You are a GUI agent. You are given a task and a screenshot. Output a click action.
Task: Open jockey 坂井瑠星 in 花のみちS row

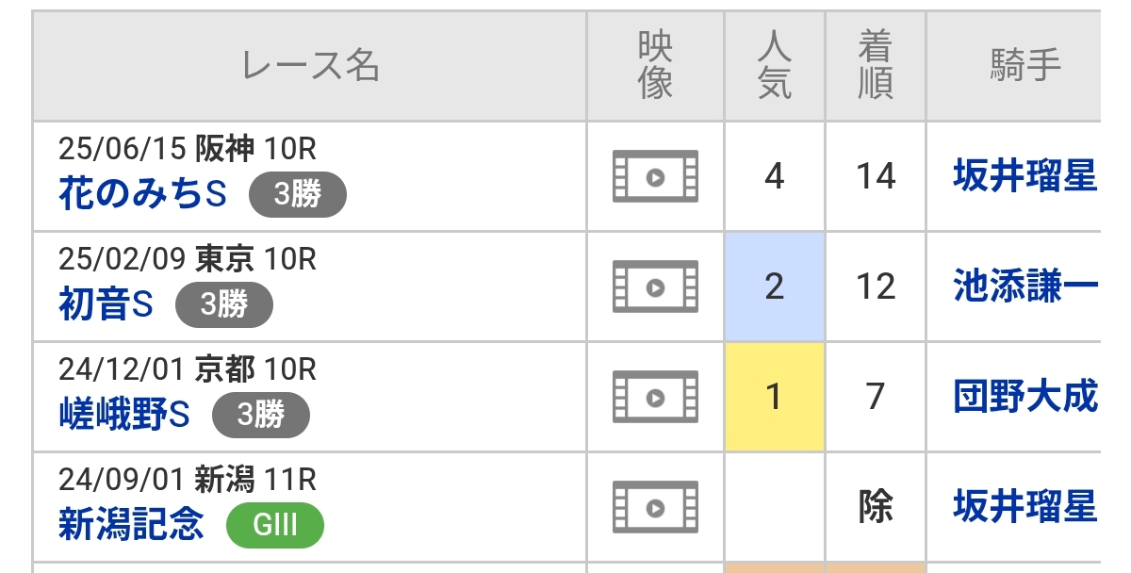point(1024,176)
